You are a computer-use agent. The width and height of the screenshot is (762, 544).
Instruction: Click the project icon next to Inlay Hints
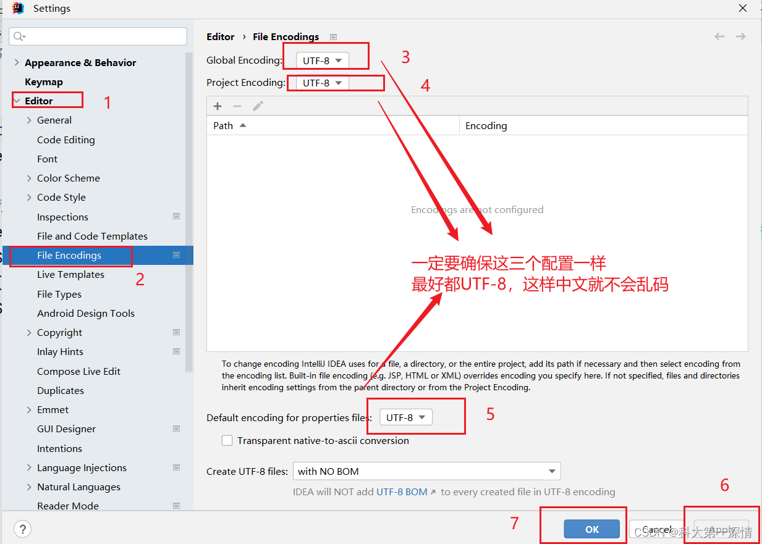click(177, 351)
